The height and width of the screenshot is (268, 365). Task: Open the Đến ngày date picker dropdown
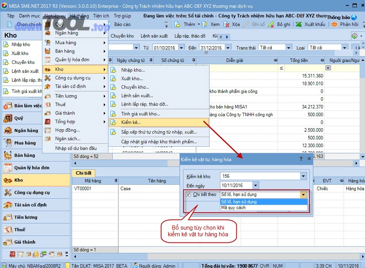coord(255,186)
